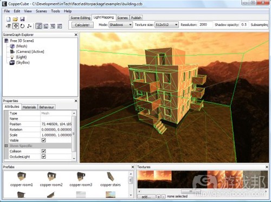Image resolution: width=271 pixels, height=202 pixels.
Task: Switch to the Light Mapping tab
Action: tap(104, 17)
